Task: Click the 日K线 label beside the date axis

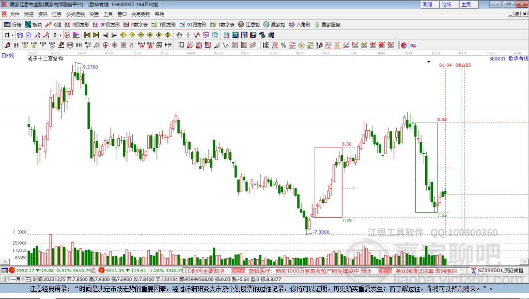Action: 8,55
